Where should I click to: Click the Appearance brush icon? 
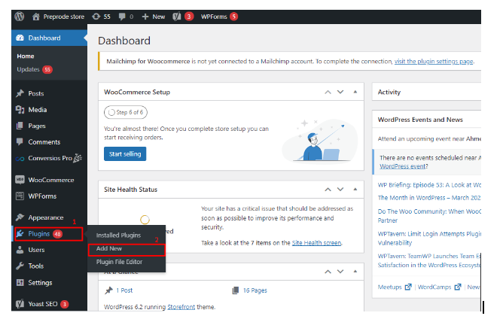point(20,217)
